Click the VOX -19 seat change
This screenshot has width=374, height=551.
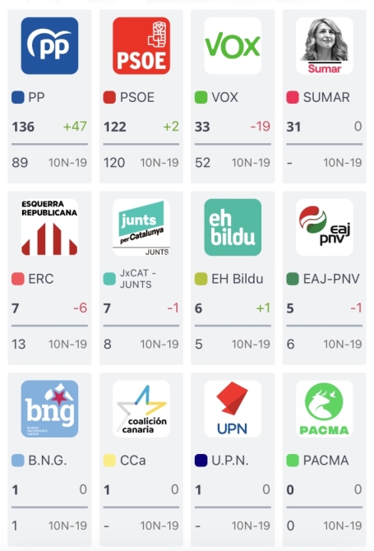(261, 126)
